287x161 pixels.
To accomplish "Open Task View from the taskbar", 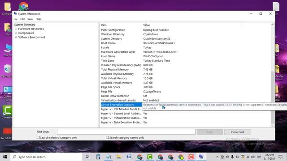I will pos(87,157).
